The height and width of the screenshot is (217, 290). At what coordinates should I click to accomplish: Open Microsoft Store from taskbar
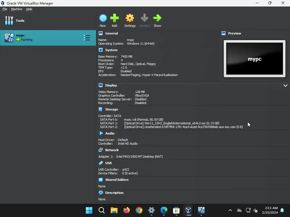(x=176, y=210)
